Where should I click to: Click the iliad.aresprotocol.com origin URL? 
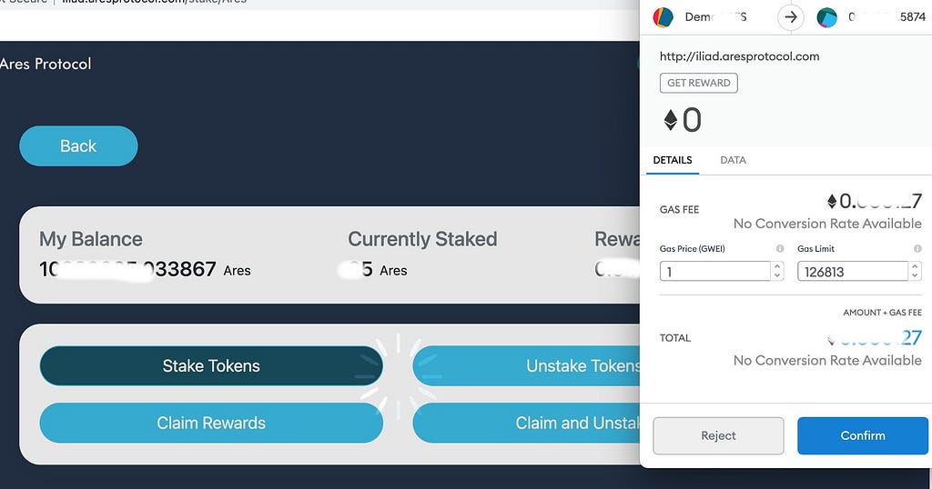click(x=739, y=56)
